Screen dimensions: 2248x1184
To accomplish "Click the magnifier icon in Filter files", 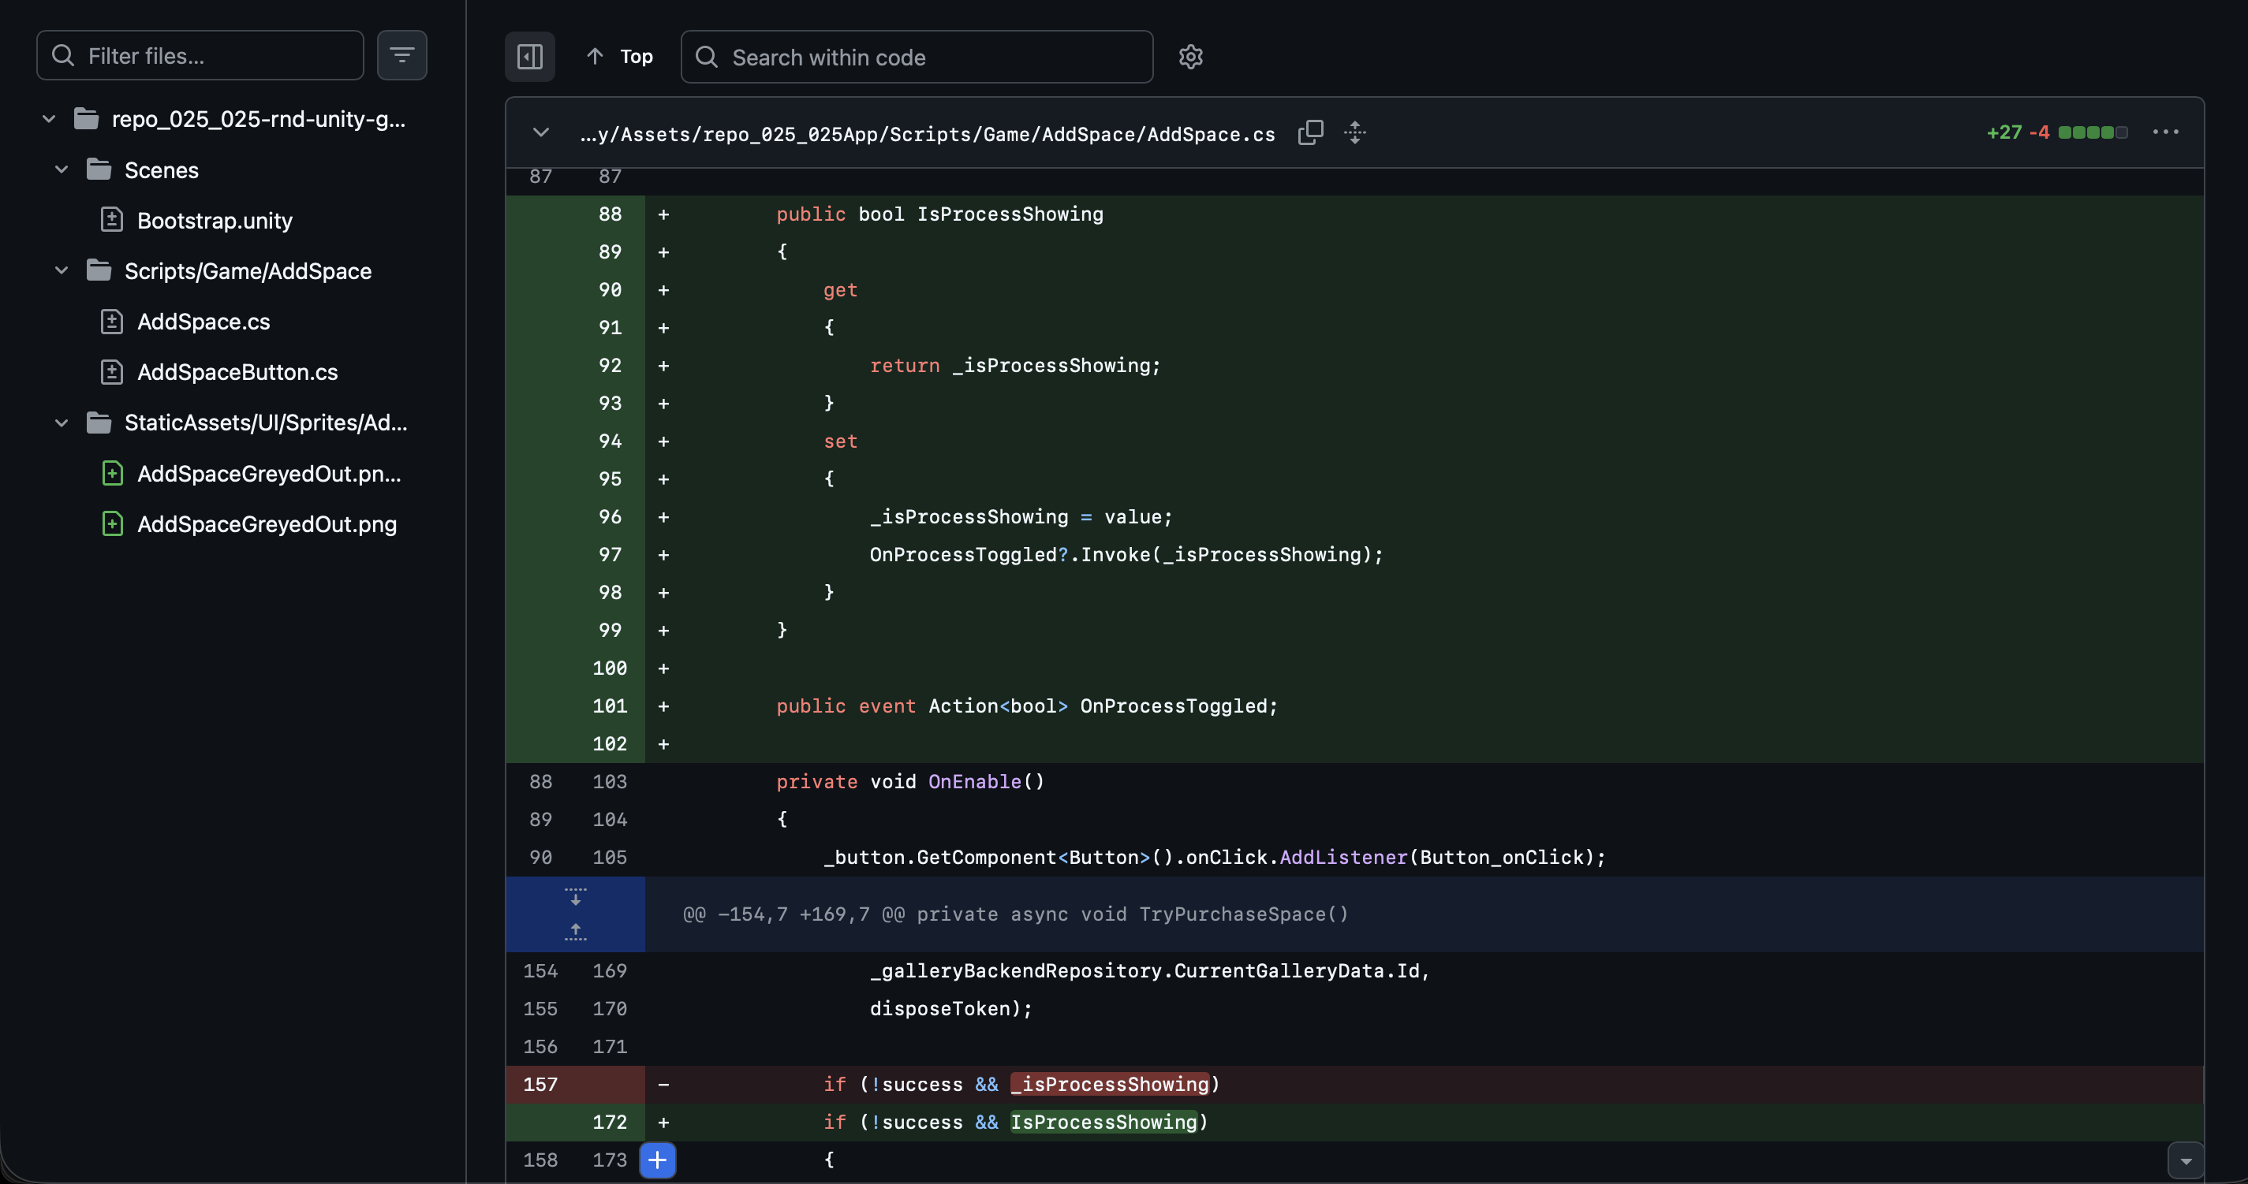I will (x=63, y=55).
